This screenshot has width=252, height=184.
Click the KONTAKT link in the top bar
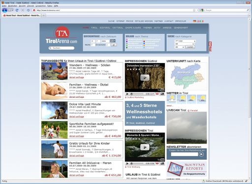(169, 21)
